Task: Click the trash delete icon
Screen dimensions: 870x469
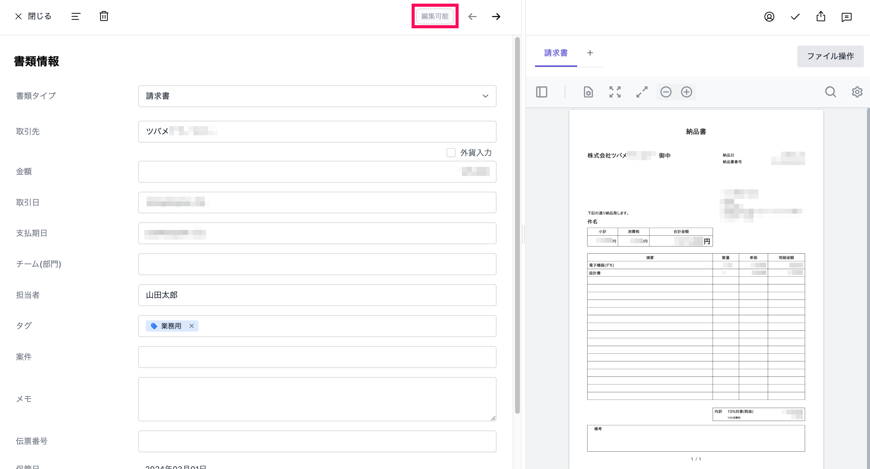Action: click(x=104, y=16)
